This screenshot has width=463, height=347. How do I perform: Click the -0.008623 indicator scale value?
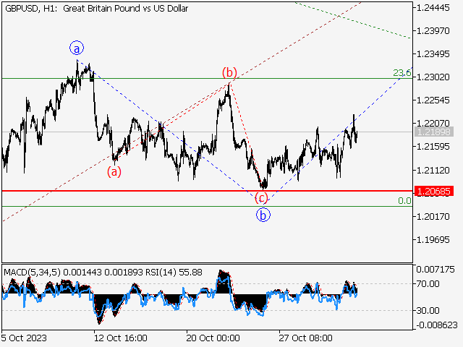click(x=437, y=325)
